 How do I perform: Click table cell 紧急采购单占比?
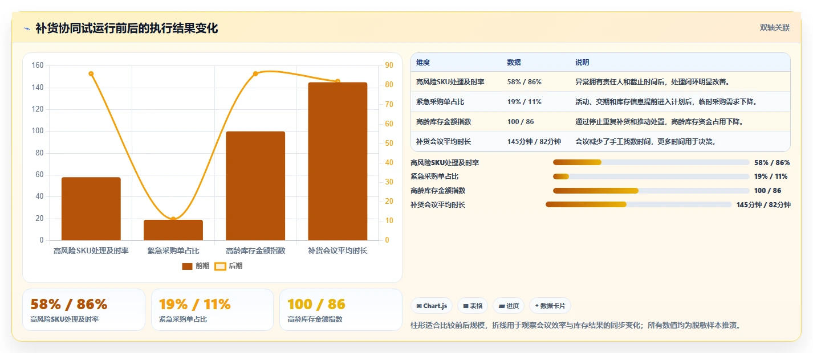(x=440, y=102)
